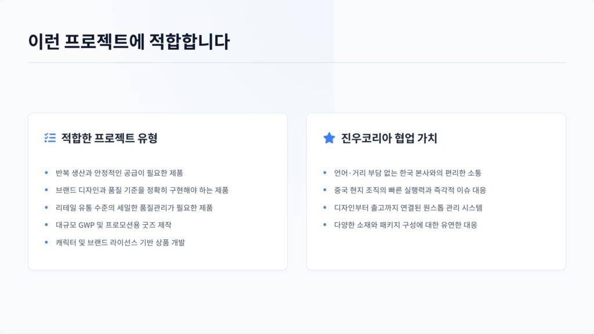
Task: Select the line 중국 현지 조직의 빠른 실행력과 즉각적 이슈 대응
Action: [410, 190]
